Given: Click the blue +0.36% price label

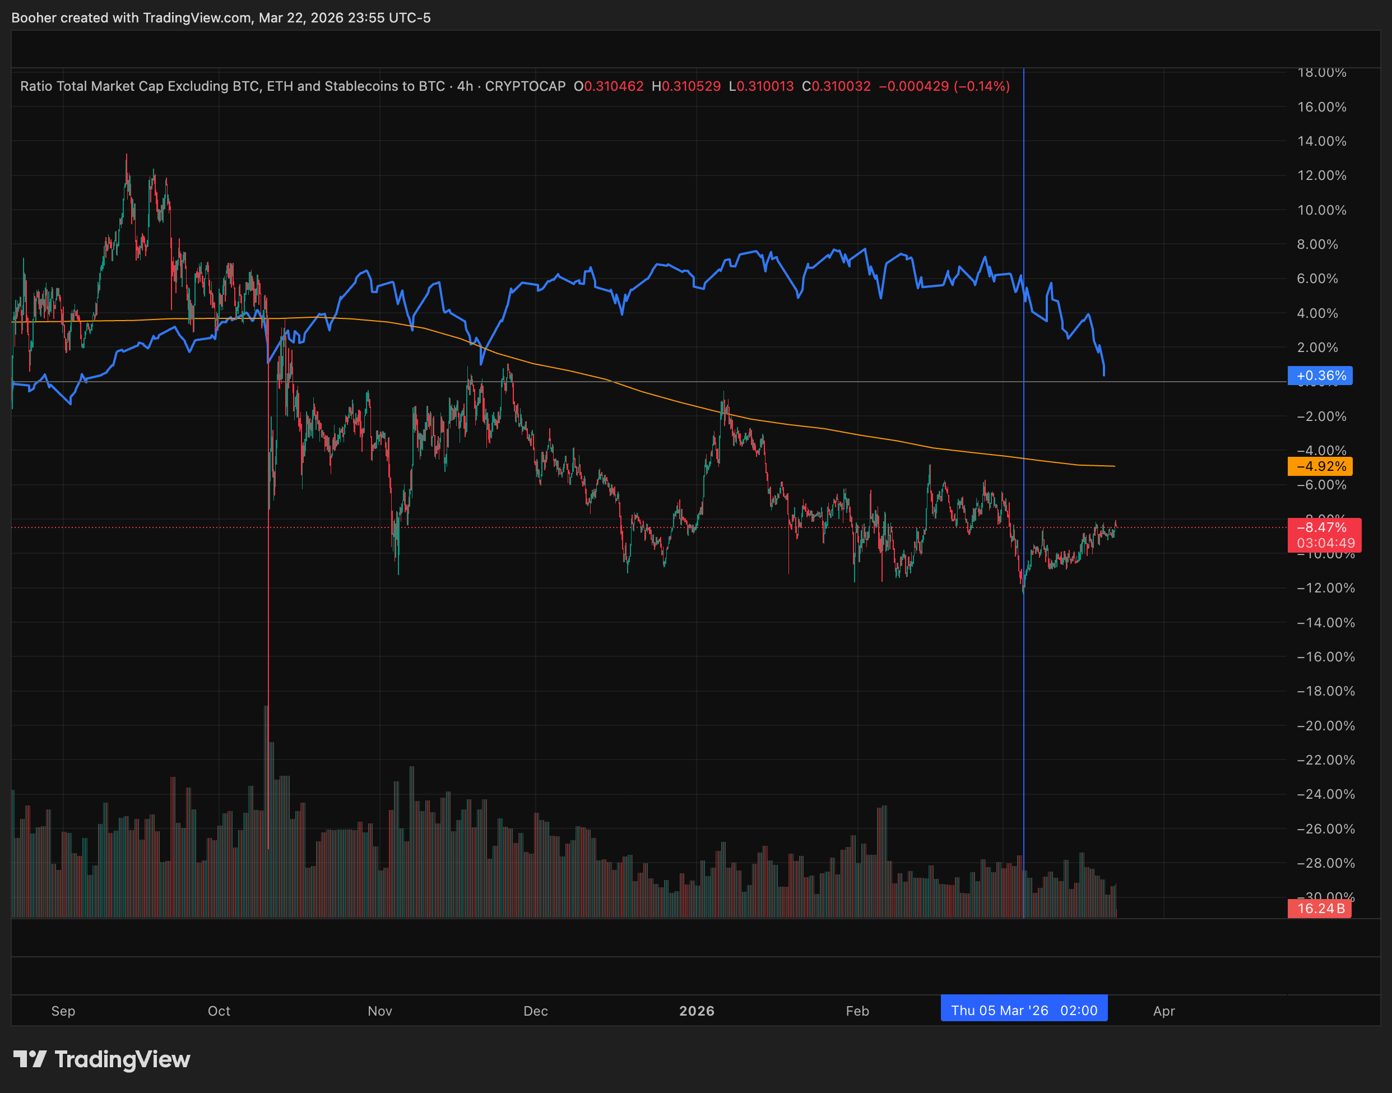Looking at the screenshot, I should coord(1320,376).
